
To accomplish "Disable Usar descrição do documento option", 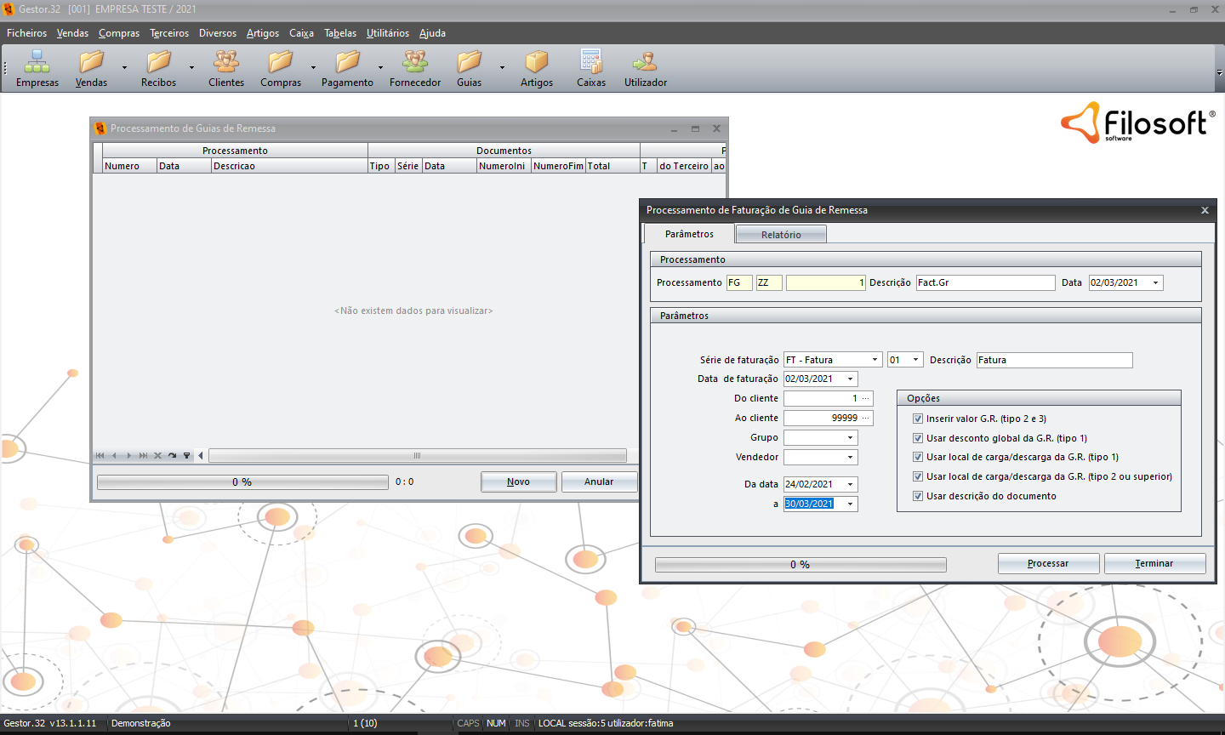I will click(918, 496).
